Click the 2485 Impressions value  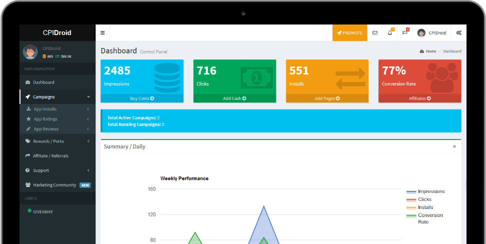coord(117,70)
